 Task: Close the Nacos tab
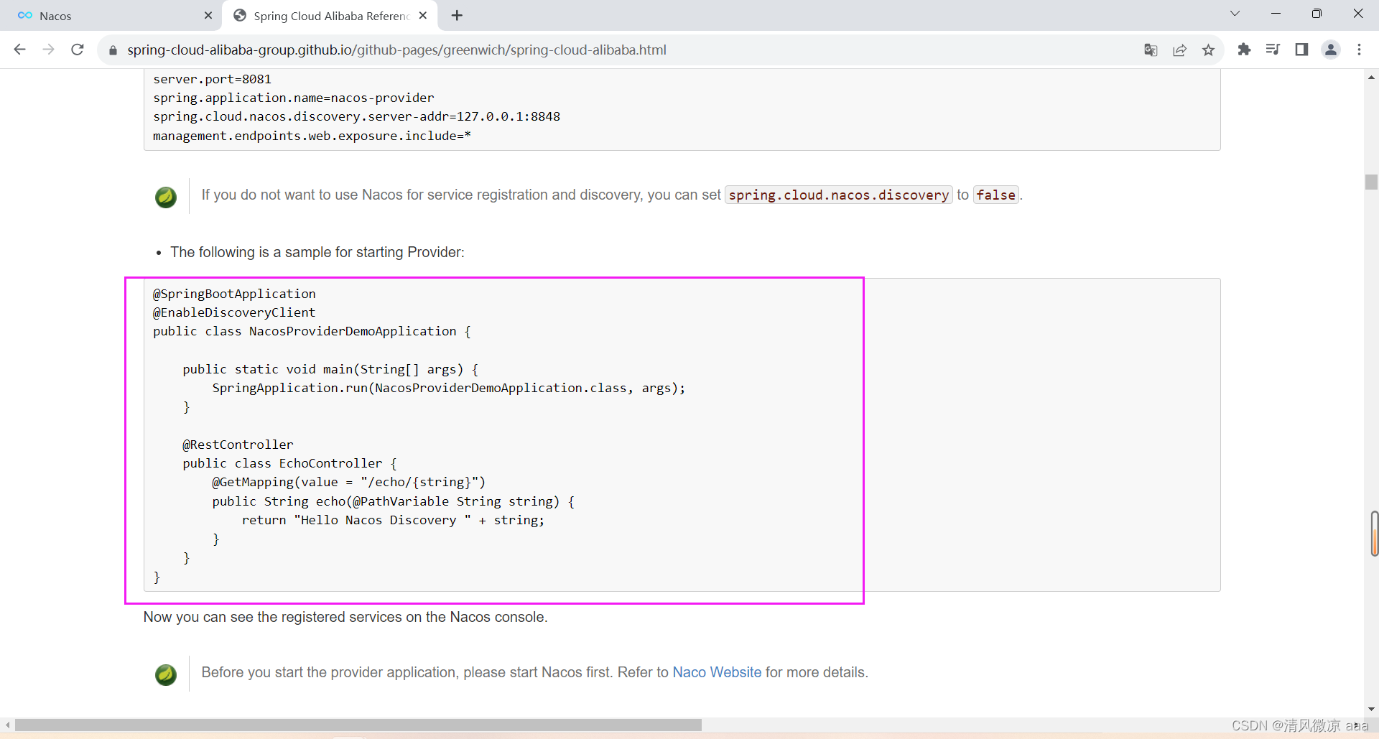[x=208, y=16]
